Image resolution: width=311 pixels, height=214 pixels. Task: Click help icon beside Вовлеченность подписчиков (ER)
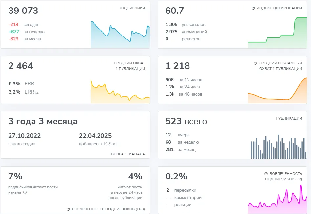coord(266,174)
